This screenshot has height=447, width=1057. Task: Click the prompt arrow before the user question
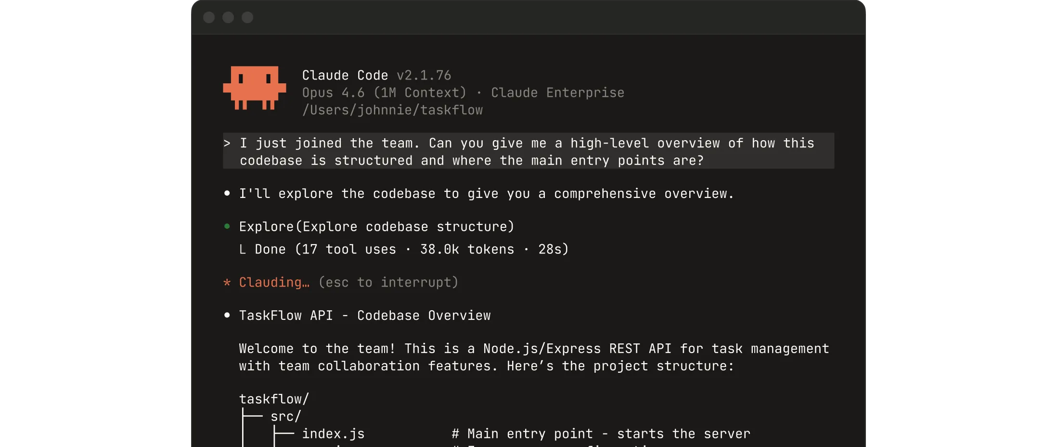pos(229,143)
